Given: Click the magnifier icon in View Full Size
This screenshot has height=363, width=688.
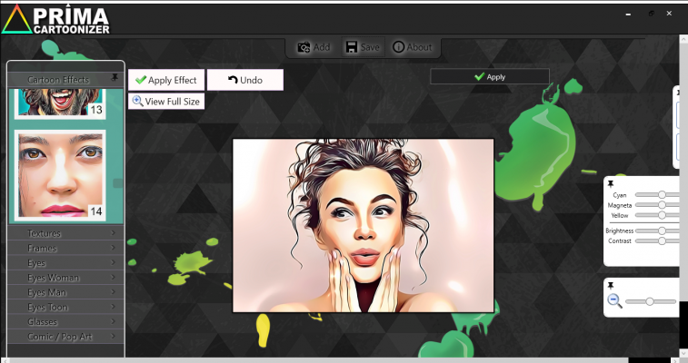Looking at the screenshot, I should pos(137,101).
